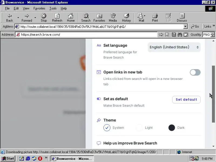Viewport: 216px width, 162px height.
Task: Open the Set language dropdown
Action: point(174,47)
